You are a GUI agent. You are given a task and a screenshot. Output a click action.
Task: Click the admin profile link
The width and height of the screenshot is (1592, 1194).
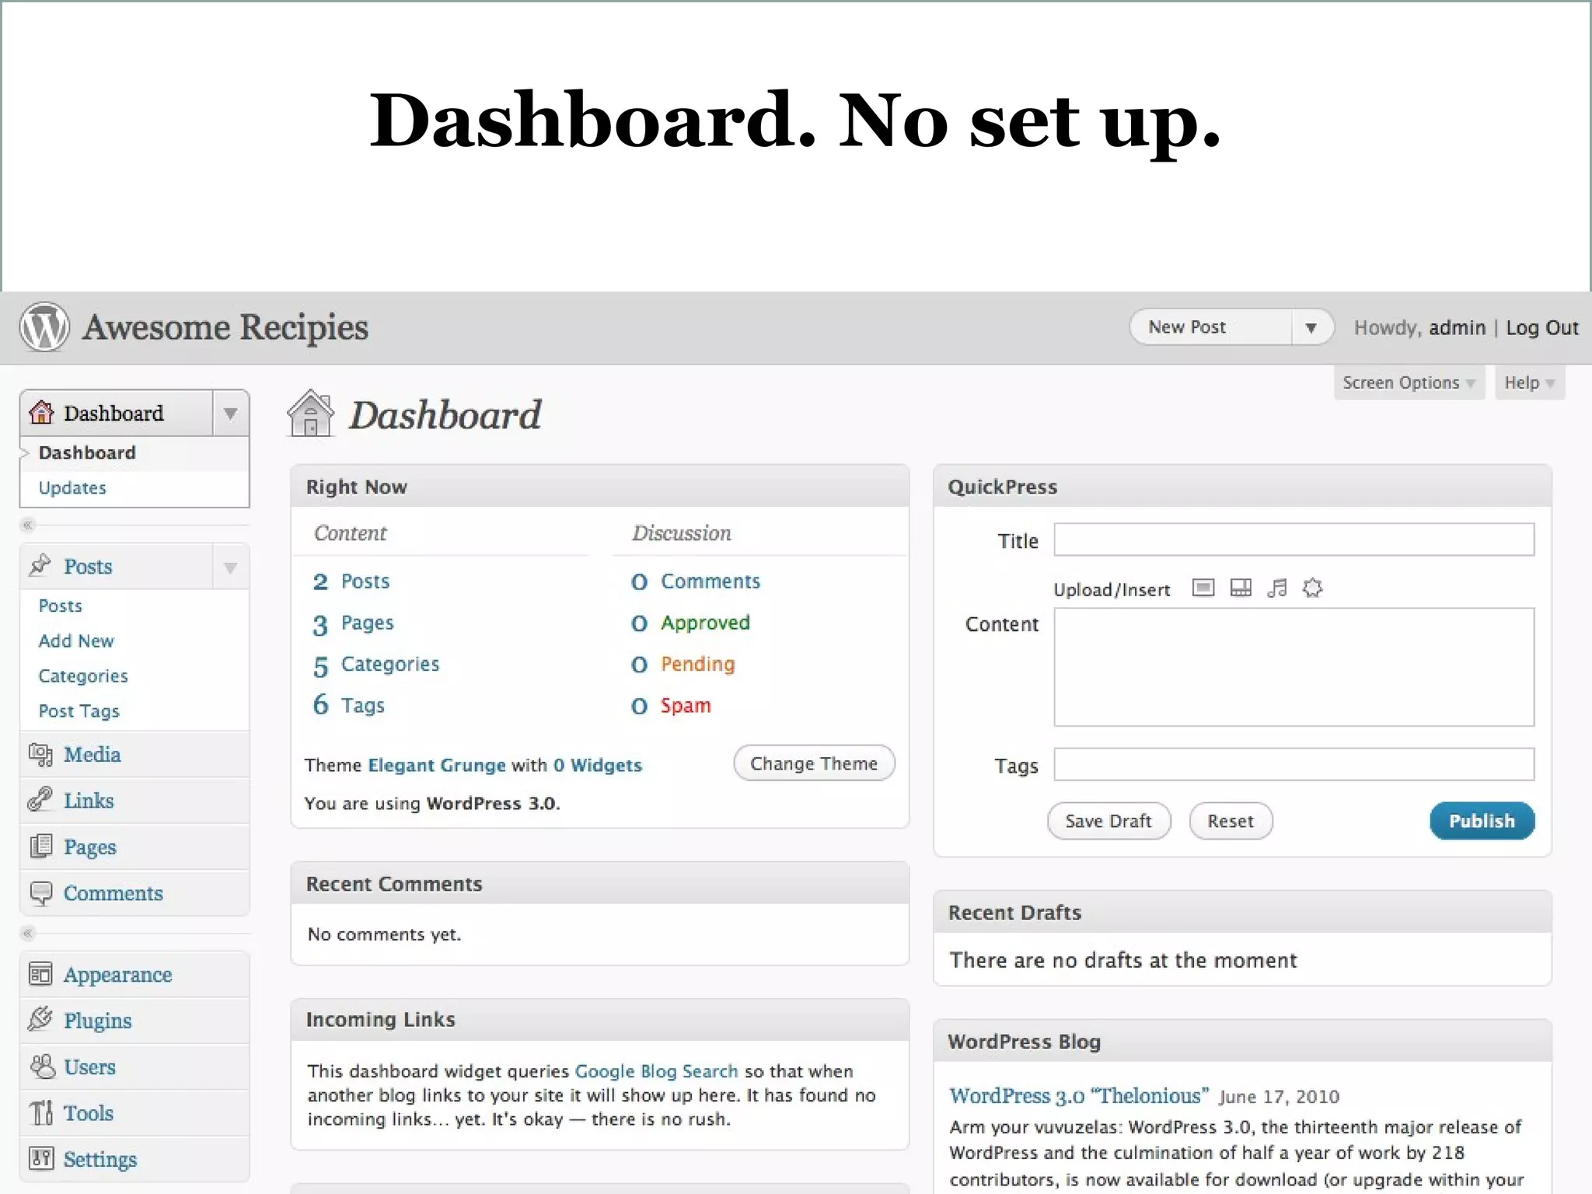tap(1457, 327)
